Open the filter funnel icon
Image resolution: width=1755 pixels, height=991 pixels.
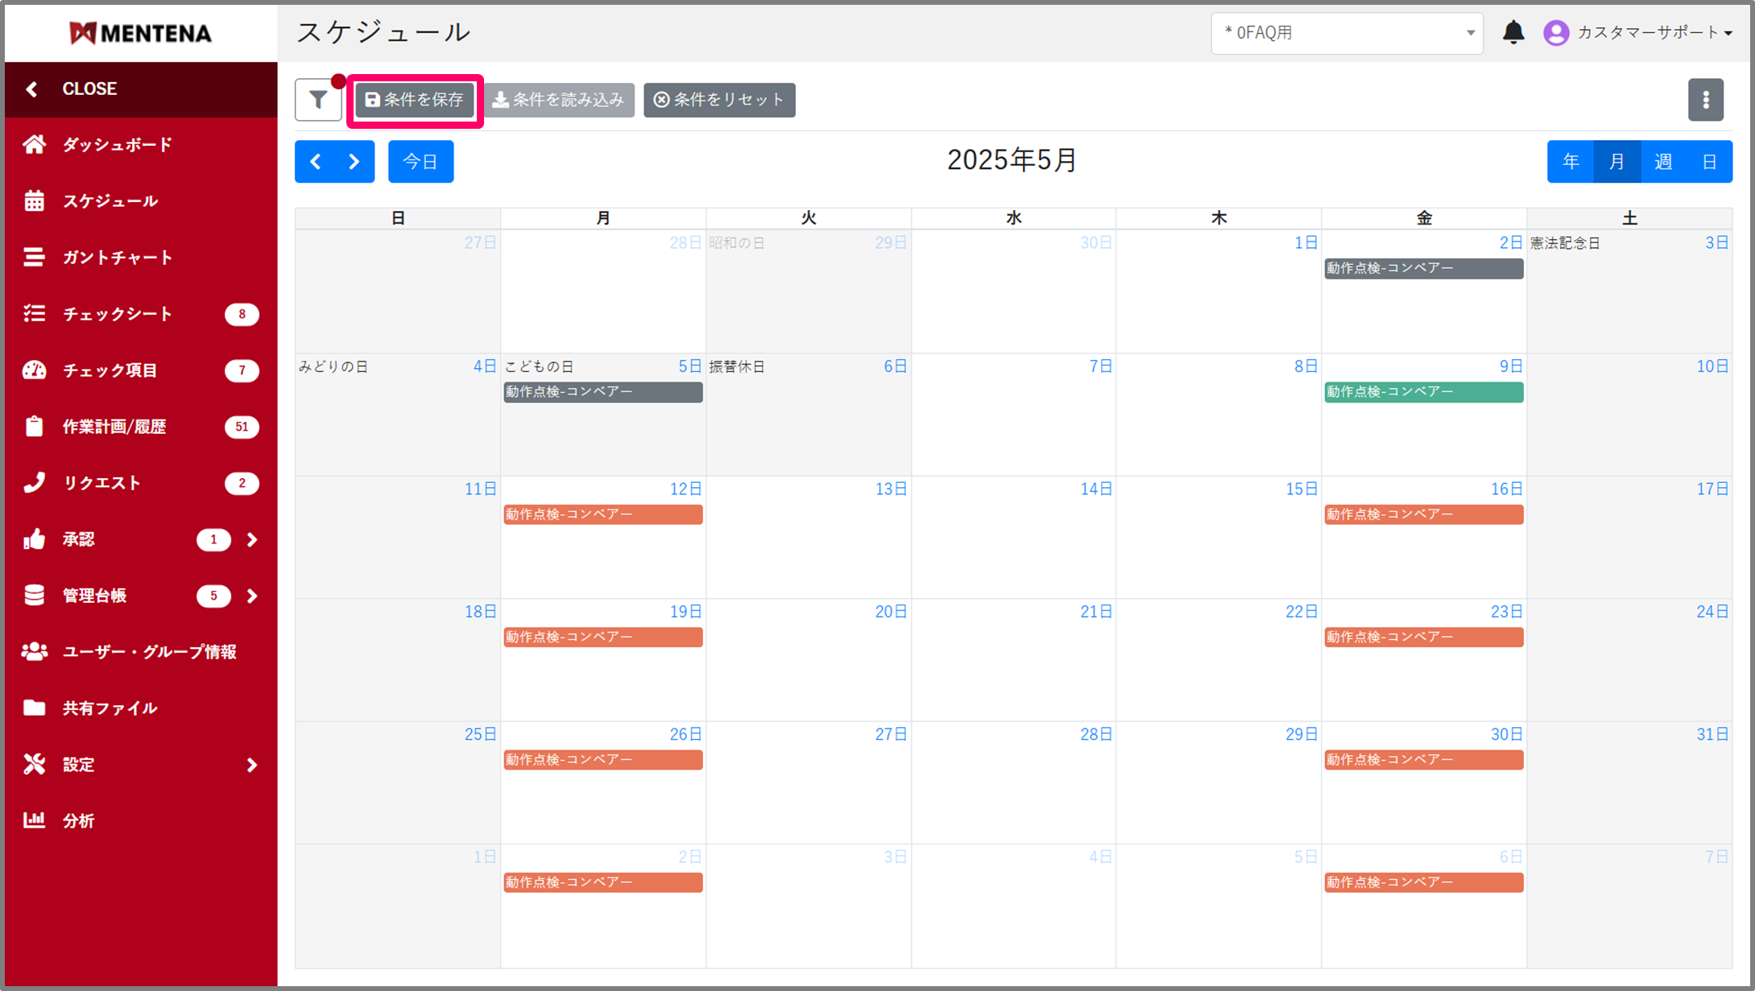point(318,101)
